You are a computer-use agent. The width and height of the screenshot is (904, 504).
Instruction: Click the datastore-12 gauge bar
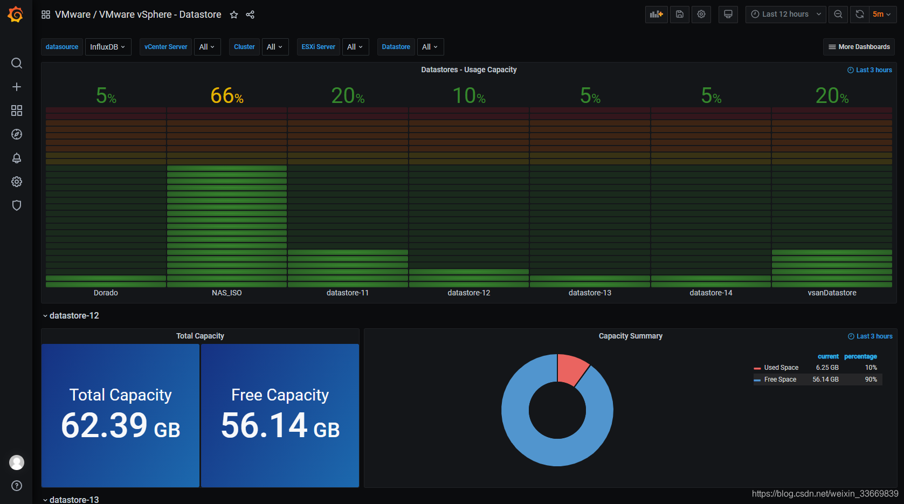click(x=469, y=197)
